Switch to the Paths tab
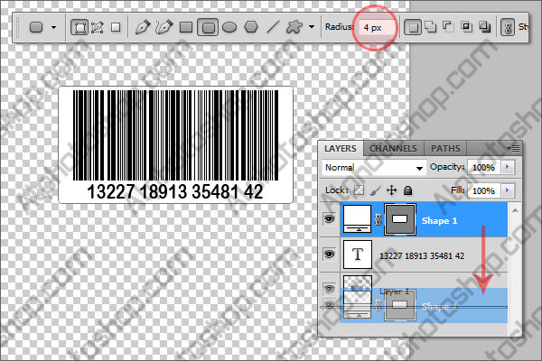This screenshot has height=361, width=542. click(x=445, y=149)
